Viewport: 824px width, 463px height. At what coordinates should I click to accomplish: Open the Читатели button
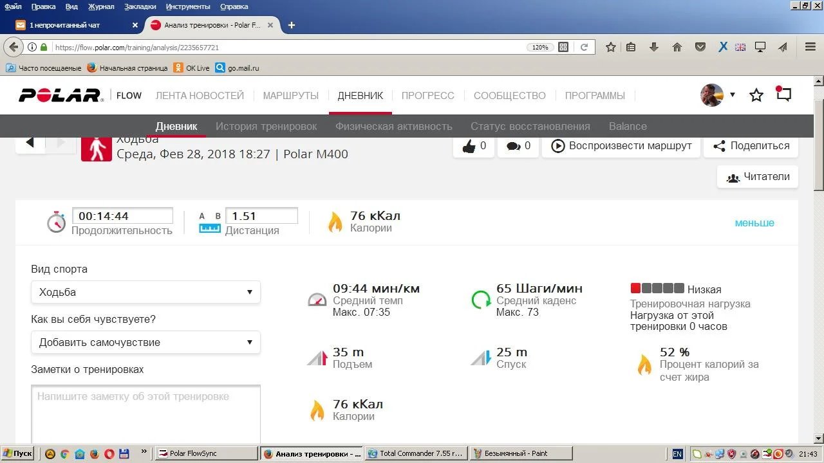coord(758,177)
